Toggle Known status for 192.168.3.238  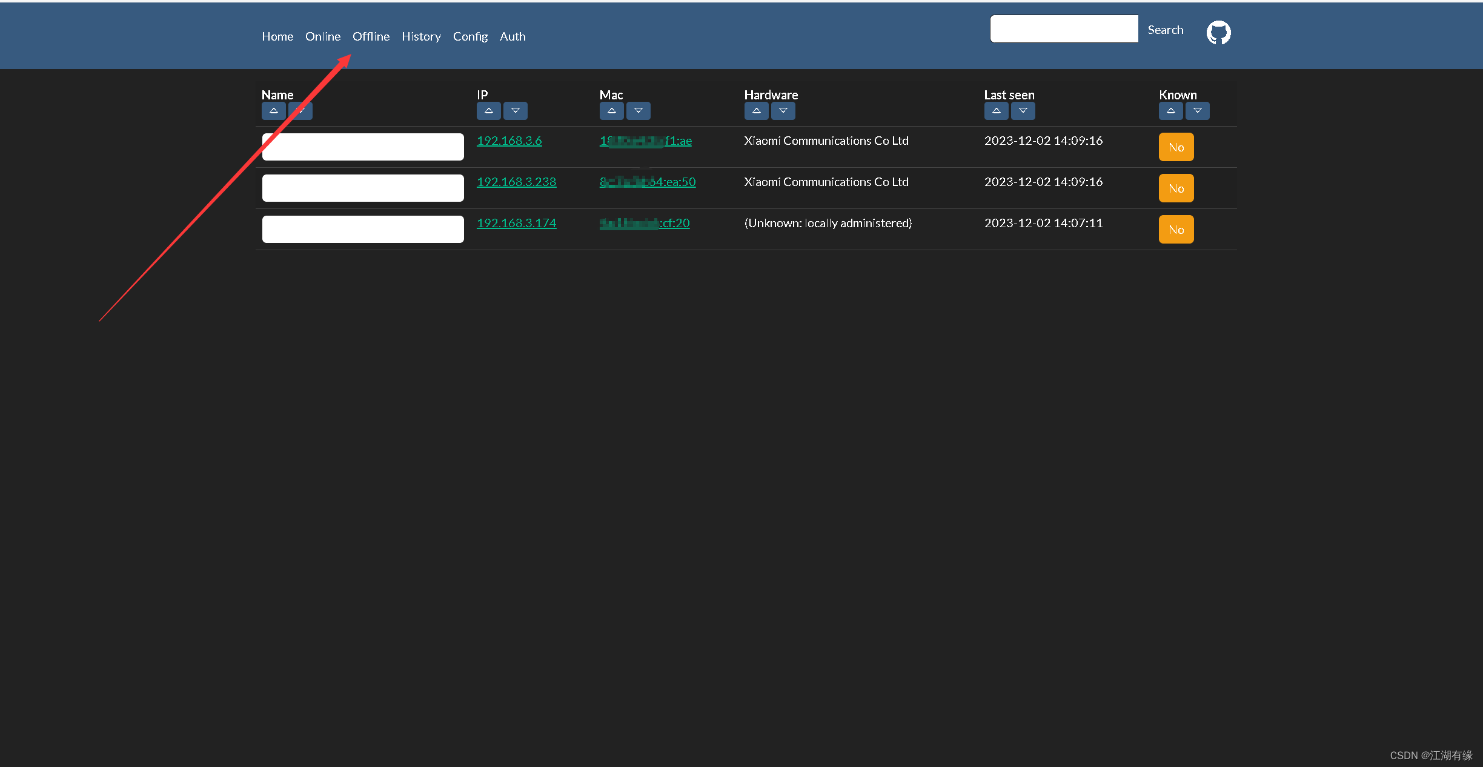point(1176,188)
